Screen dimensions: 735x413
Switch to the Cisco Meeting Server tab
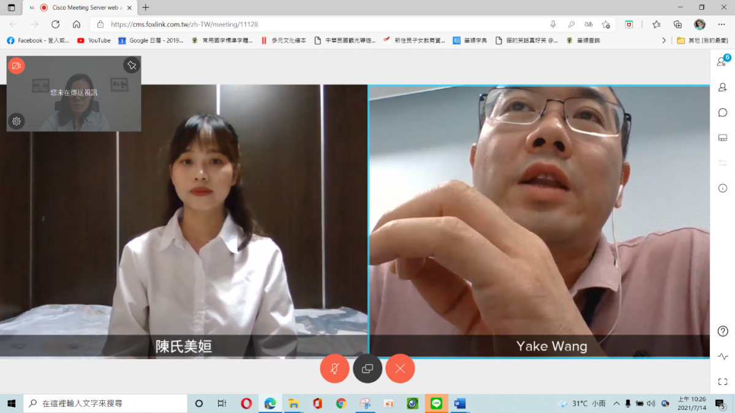[x=80, y=8]
